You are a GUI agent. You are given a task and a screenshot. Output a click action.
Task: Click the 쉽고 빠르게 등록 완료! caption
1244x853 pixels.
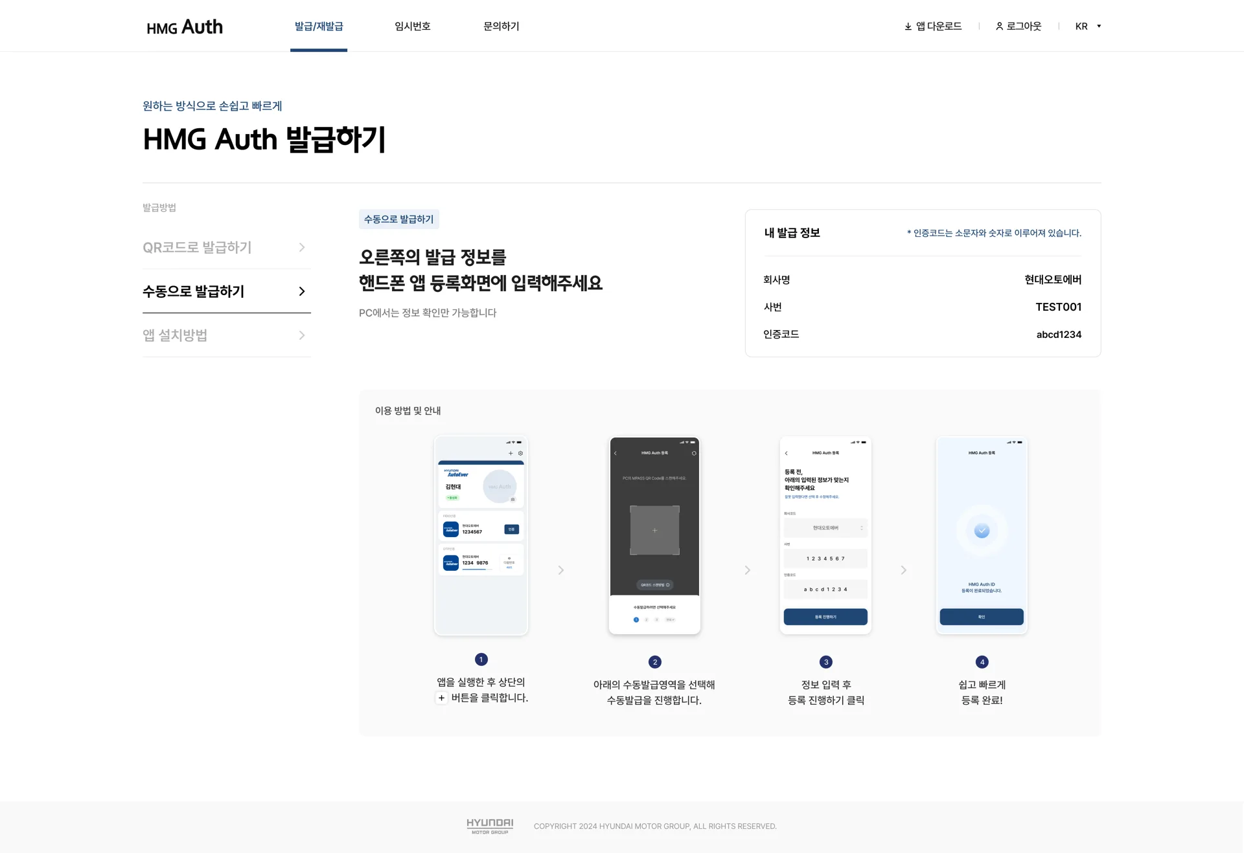pos(982,692)
